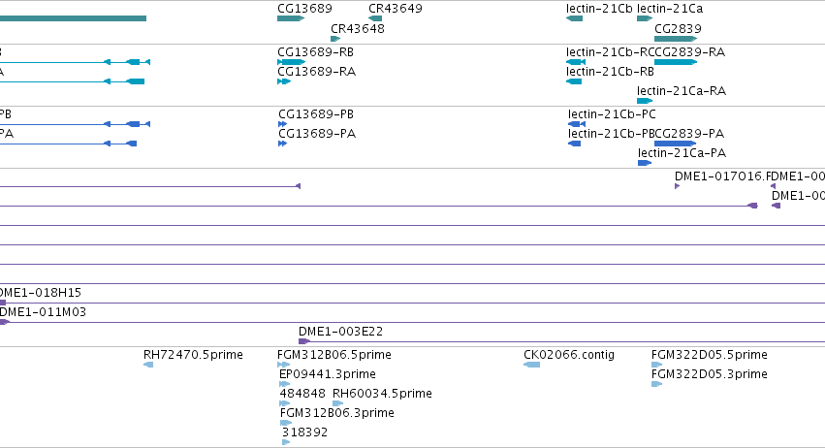Click the lectin-21Ca gene label
Screen dimensions: 825x448
click(x=670, y=9)
